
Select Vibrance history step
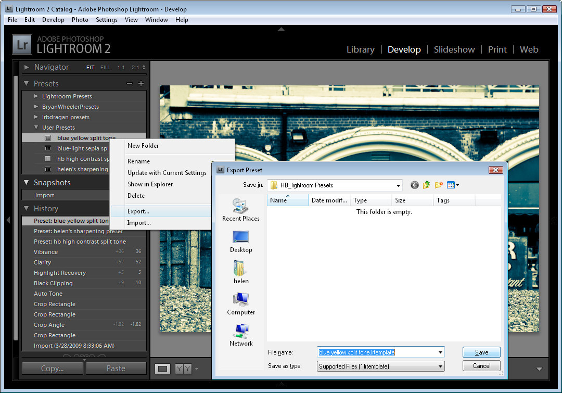pos(84,252)
